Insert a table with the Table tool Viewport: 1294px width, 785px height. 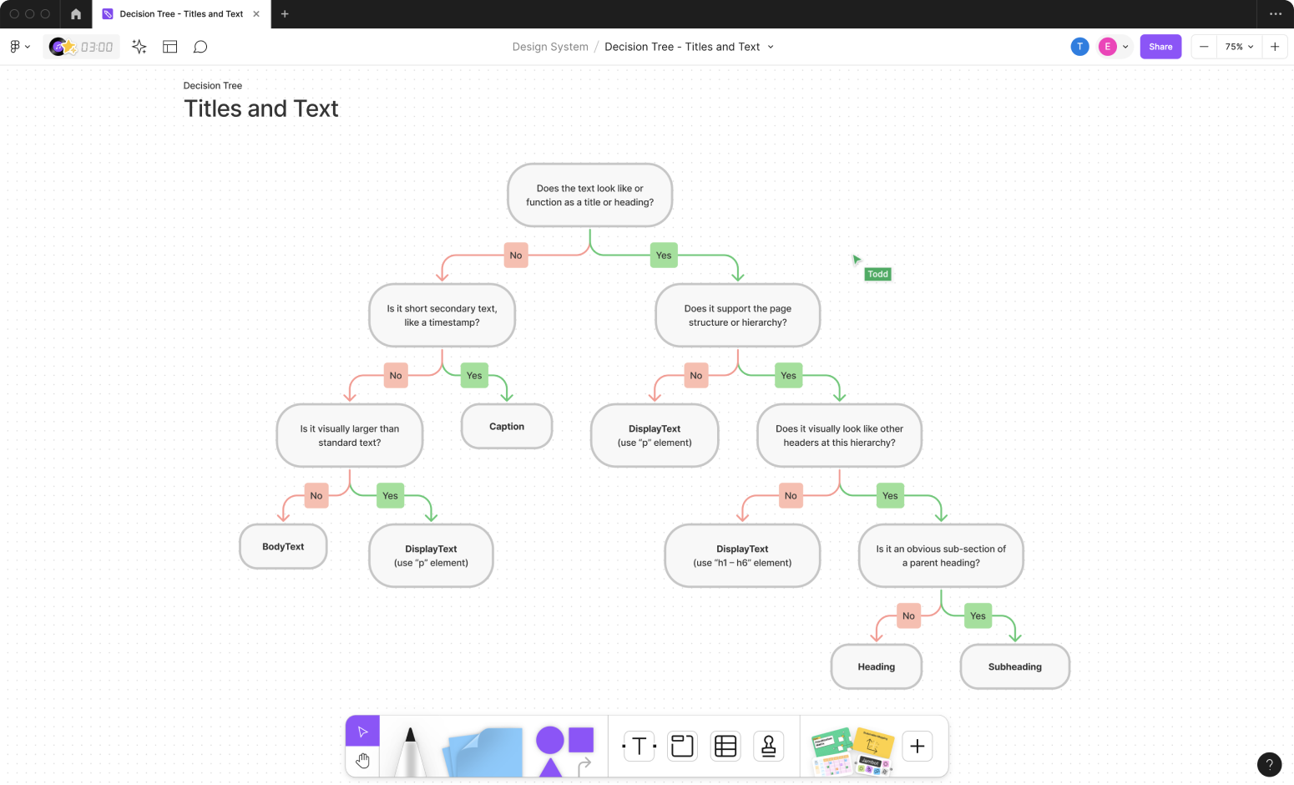point(725,746)
